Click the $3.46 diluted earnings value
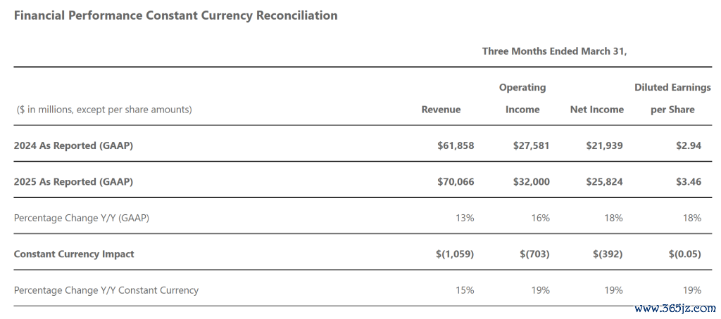 tap(687, 181)
